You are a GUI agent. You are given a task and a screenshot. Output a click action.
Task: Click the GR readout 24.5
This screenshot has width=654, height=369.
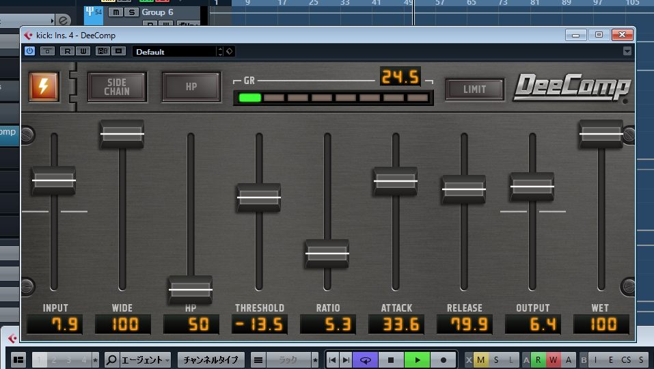coord(400,77)
